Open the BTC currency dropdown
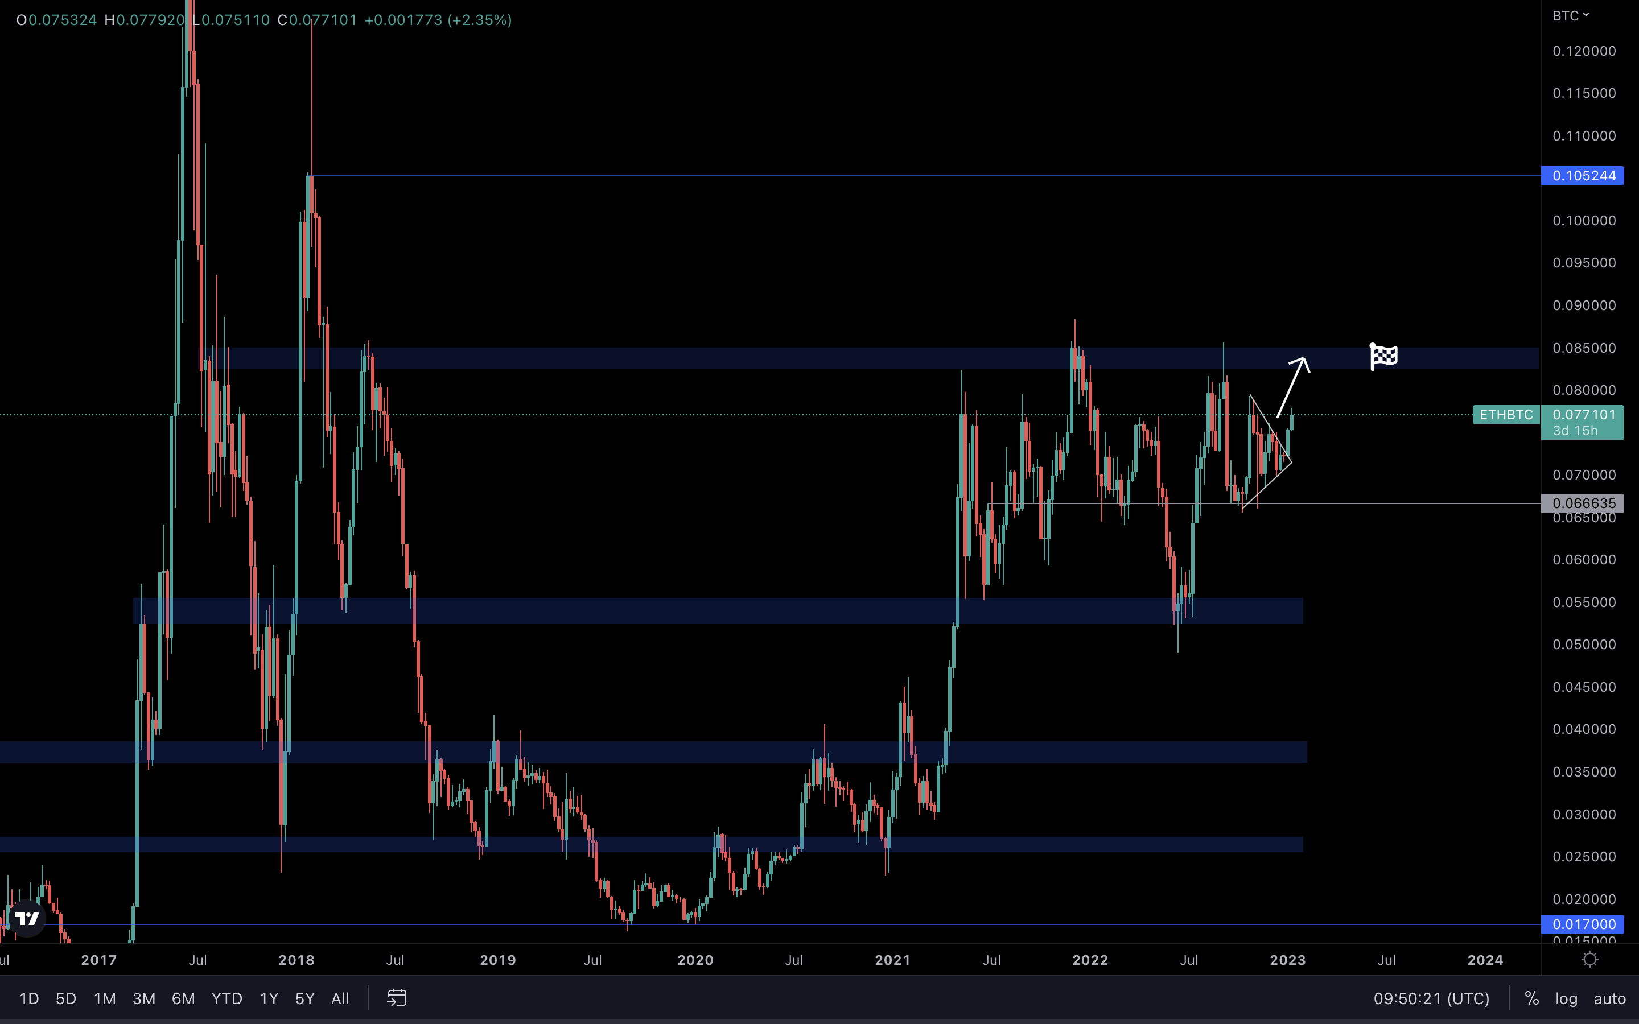This screenshot has width=1639, height=1024. click(1571, 15)
